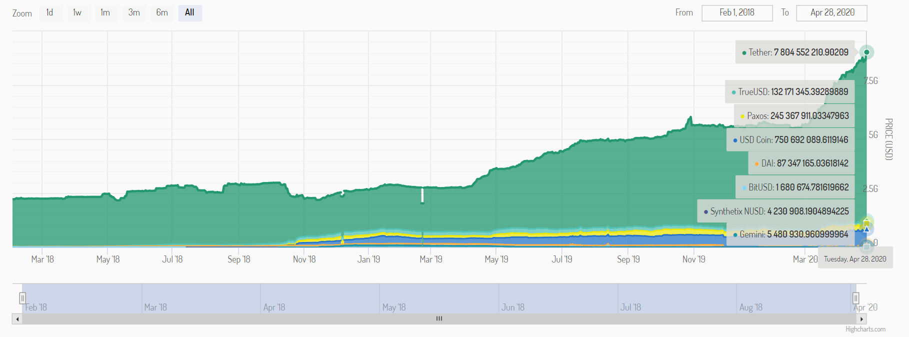Click the Tether data point marker

coord(866,52)
